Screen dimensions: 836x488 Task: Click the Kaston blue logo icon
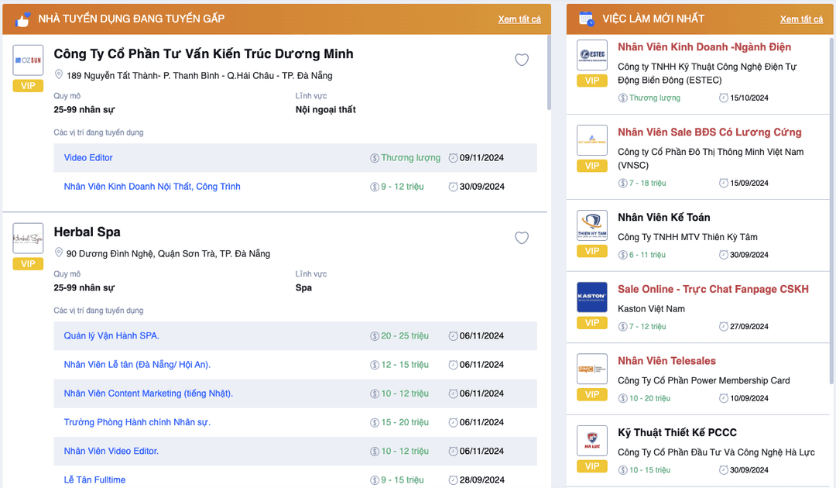pyautogui.click(x=592, y=297)
